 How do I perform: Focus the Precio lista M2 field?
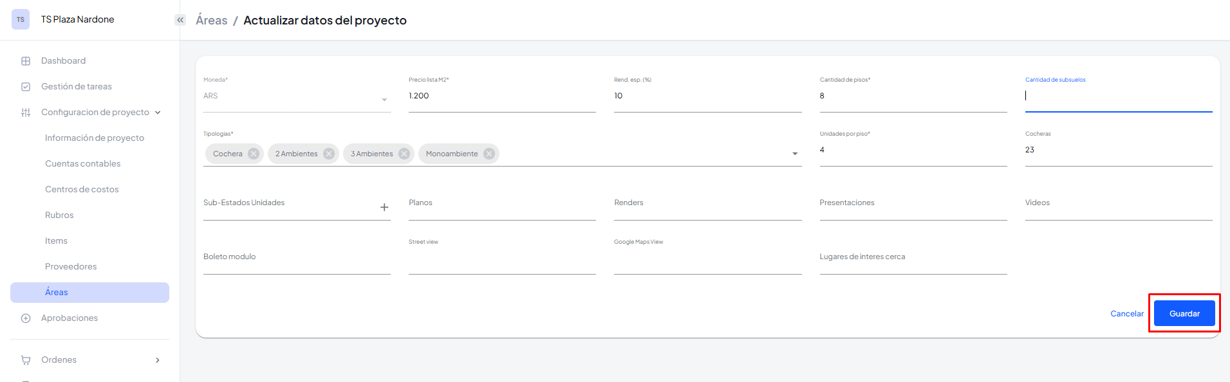pyautogui.click(x=501, y=96)
